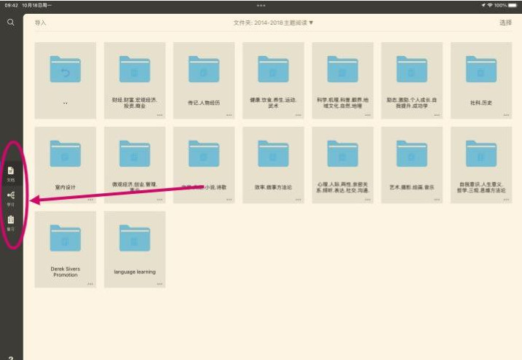Open the language learning folder
522x360 pixels.
pyautogui.click(x=134, y=249)
